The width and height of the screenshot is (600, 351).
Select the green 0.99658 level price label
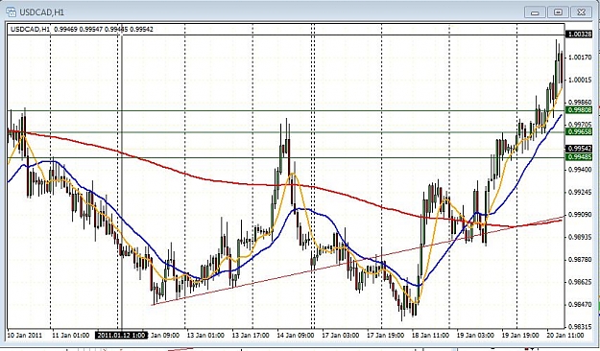[x=580, y=132]
